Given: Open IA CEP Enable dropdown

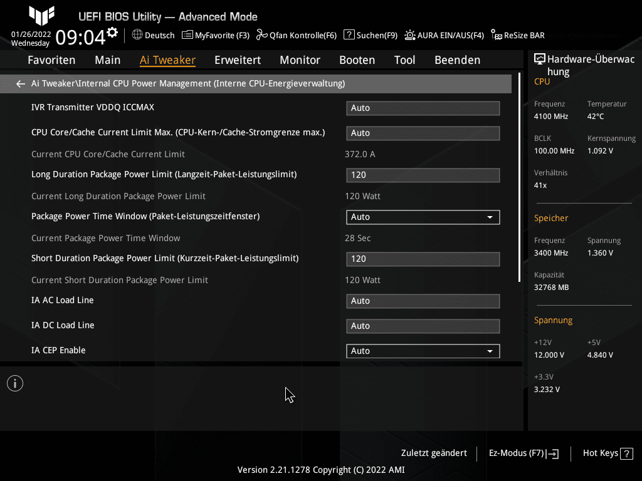Looking at the screenshot, I should point(423,351).
